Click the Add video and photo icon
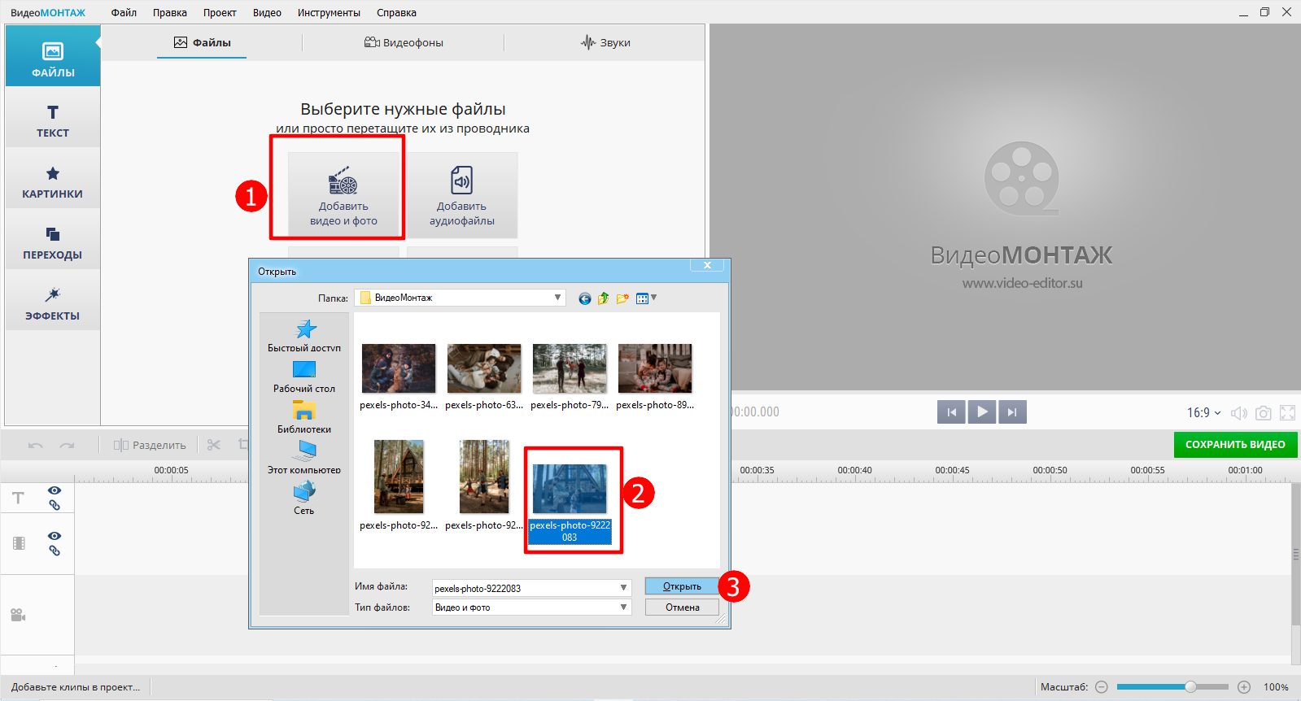 343,181
